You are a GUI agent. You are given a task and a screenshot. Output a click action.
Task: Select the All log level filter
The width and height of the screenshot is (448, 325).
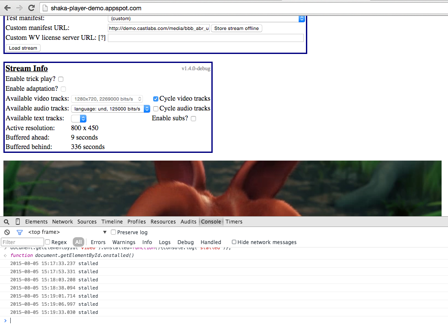pyautogui.click(x=79, y=242)
